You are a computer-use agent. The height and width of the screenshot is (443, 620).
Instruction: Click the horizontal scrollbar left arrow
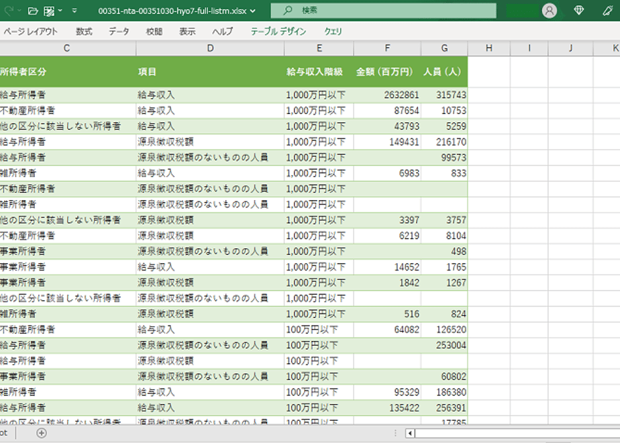(x=410, y=434)
